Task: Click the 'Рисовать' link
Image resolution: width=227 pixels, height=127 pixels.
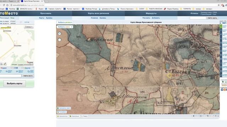Action: (x=146, y=18)
